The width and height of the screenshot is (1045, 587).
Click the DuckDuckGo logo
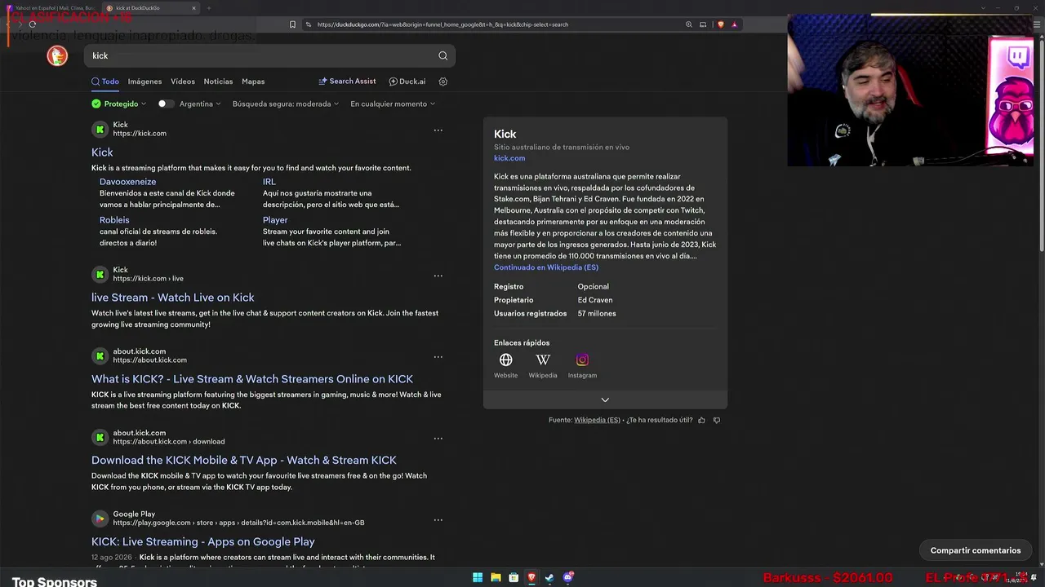point(57,55)
